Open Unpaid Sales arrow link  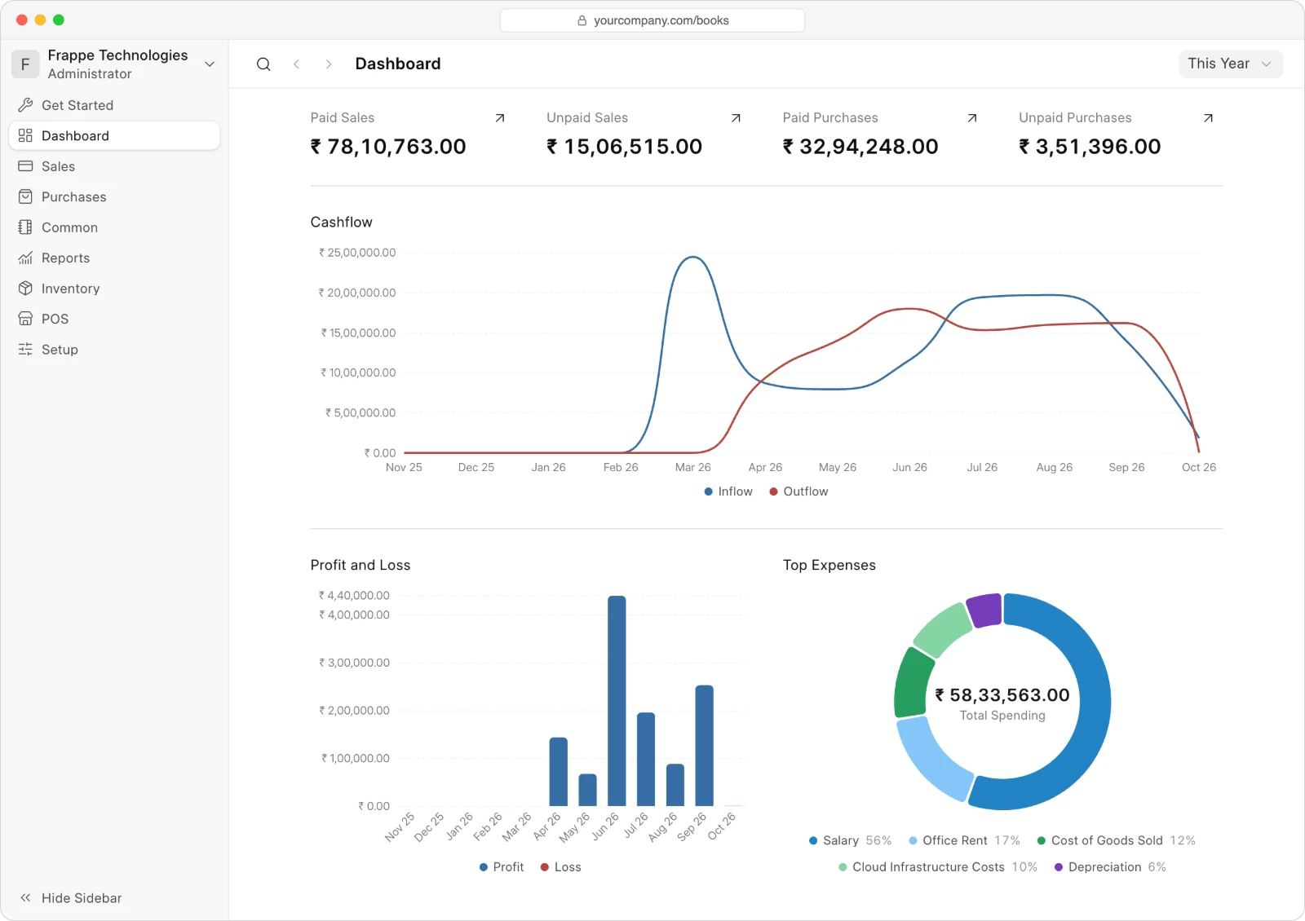(x=736, y=118)
